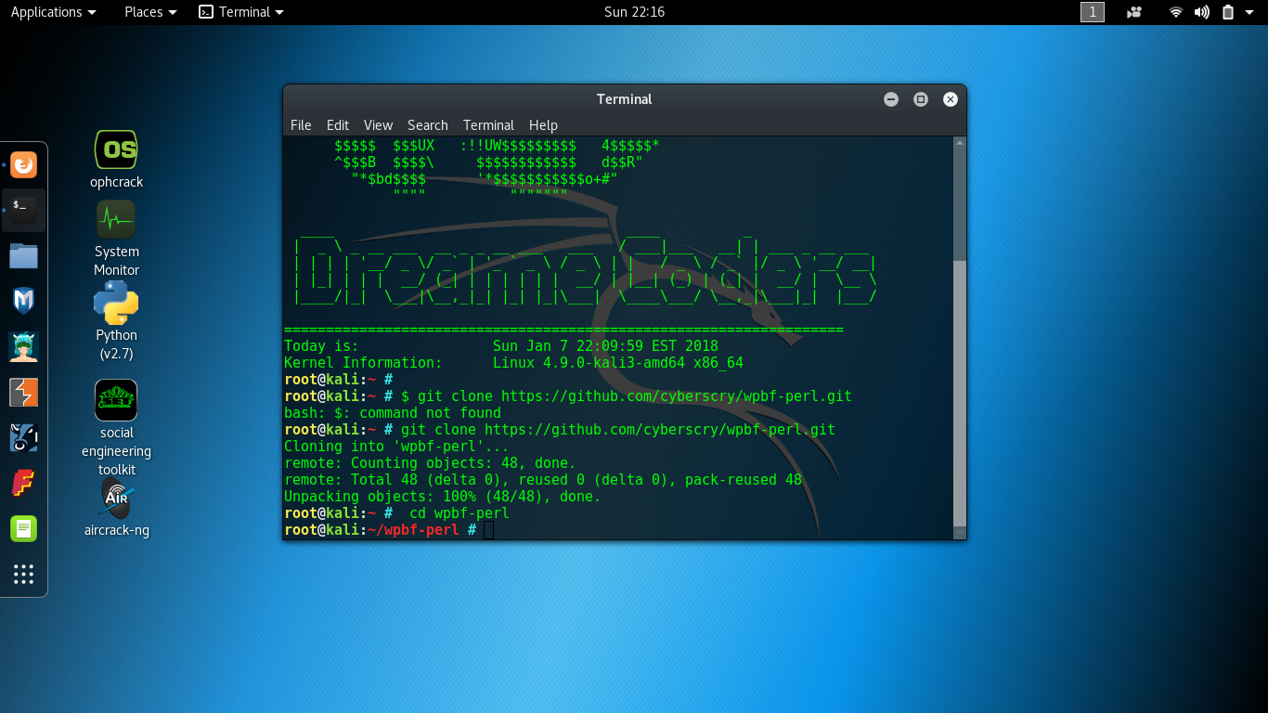Click the Terminal window title bar
Viewport: 1268px width, 713px height.
(625, 99)
